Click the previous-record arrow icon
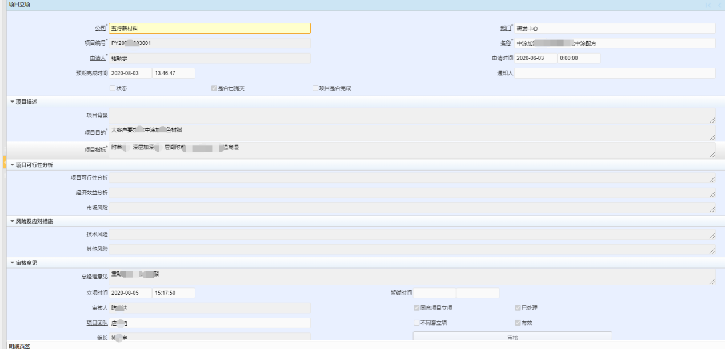 tap(719, 5)
